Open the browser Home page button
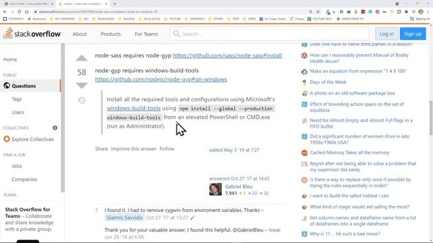The image size is (433, 243). coord(26,11)
